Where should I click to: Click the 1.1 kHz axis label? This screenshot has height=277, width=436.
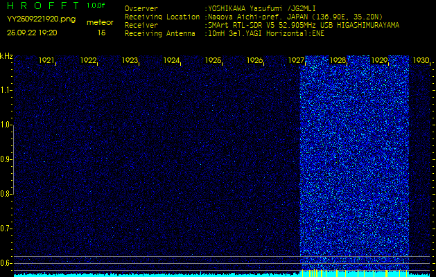(5, 90)
